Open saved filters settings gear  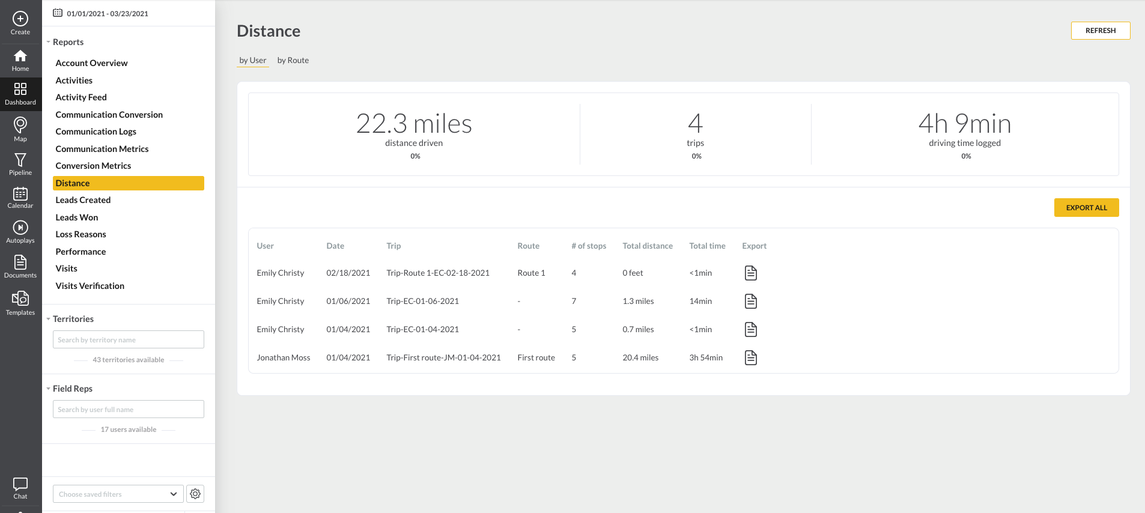(x=195, y=494)
